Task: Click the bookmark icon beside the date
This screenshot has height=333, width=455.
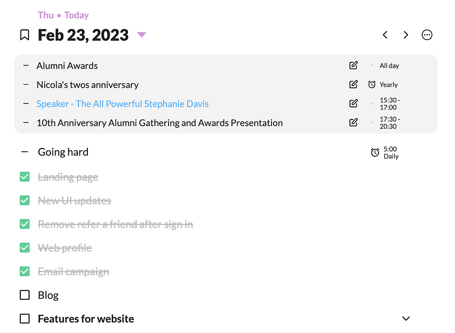Action: pyautogui.click(x=24, y=35)
